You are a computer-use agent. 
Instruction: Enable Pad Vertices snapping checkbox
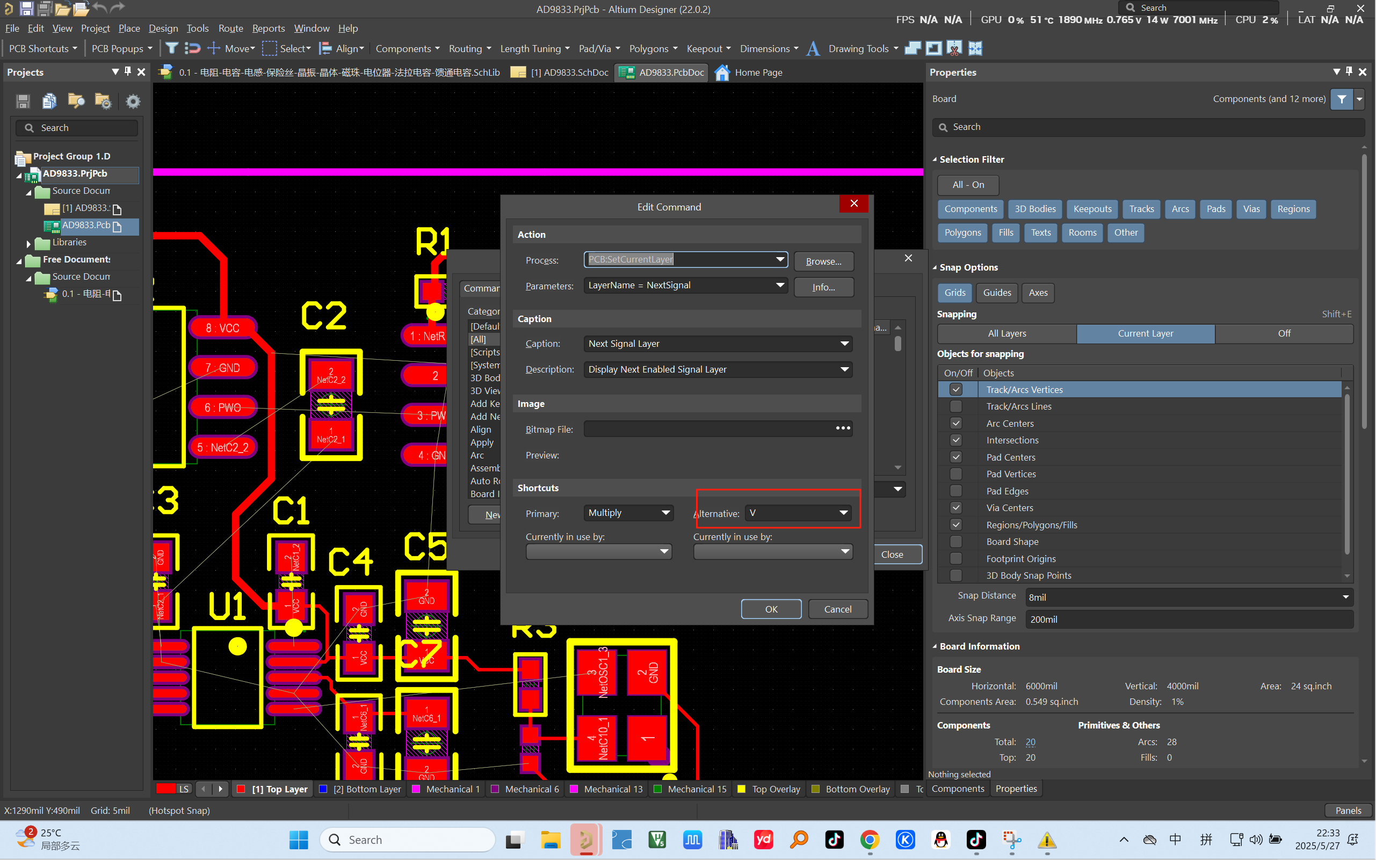click(956, 474)
